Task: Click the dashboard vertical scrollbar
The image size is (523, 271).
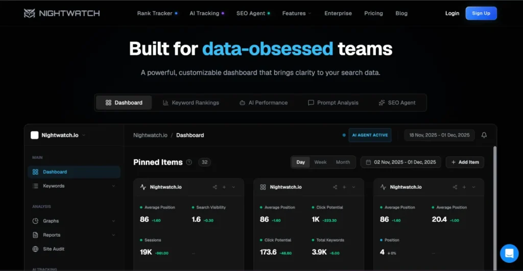Action: point(495,207)
